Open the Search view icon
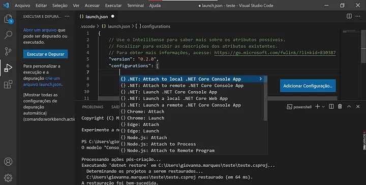This screenshot has width=366, height=185. point(8,35)
